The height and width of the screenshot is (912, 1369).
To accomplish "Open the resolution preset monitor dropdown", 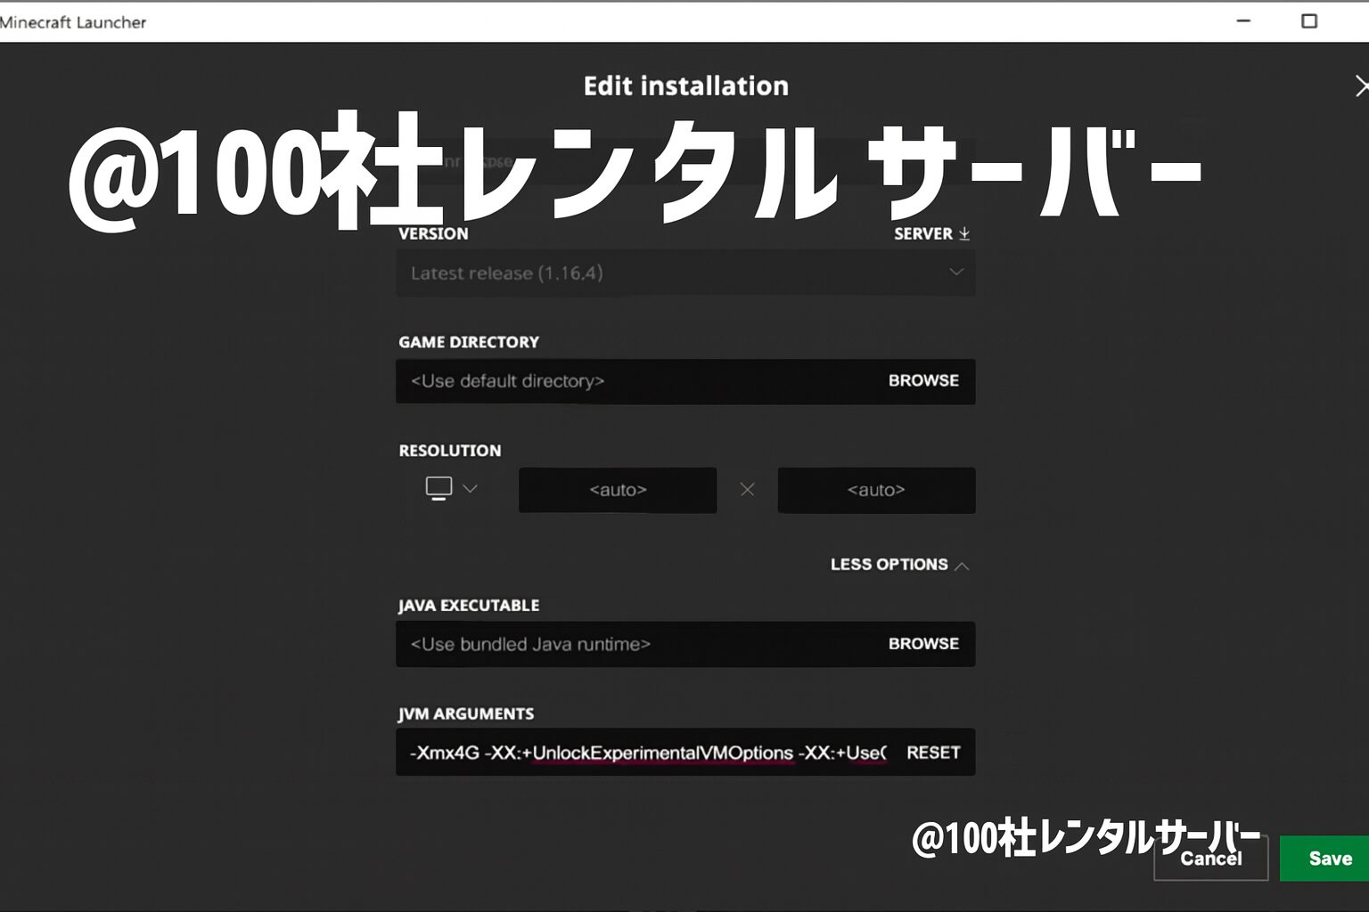I will coord(451,489).
